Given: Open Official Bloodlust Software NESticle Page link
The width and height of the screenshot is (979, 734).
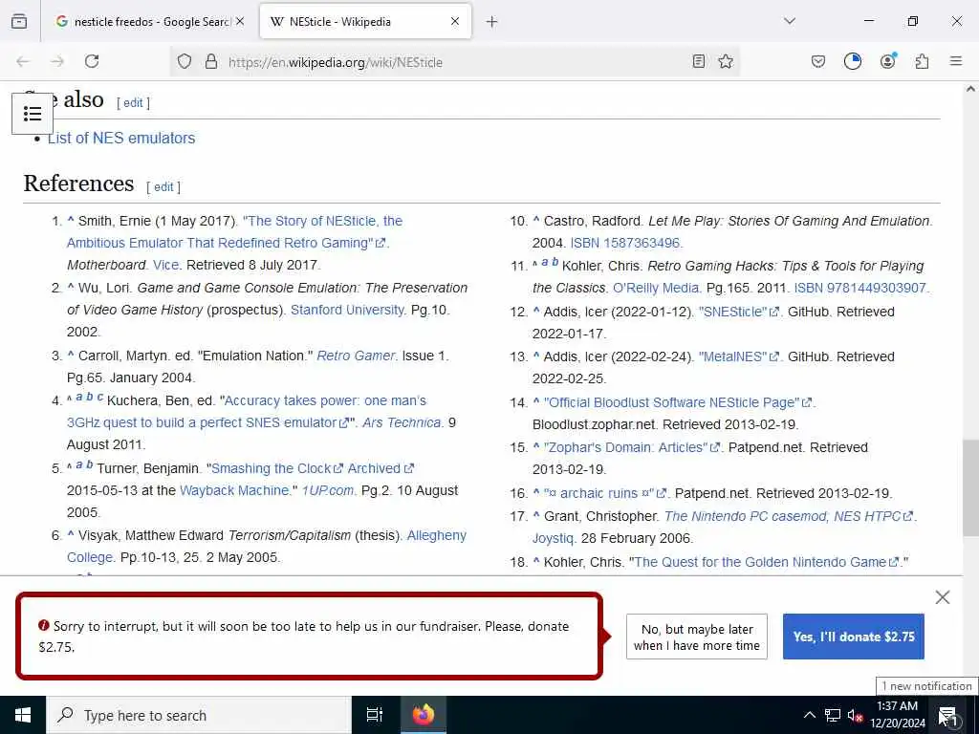Looking at the screenshot, I should click(x=678, y=402).
